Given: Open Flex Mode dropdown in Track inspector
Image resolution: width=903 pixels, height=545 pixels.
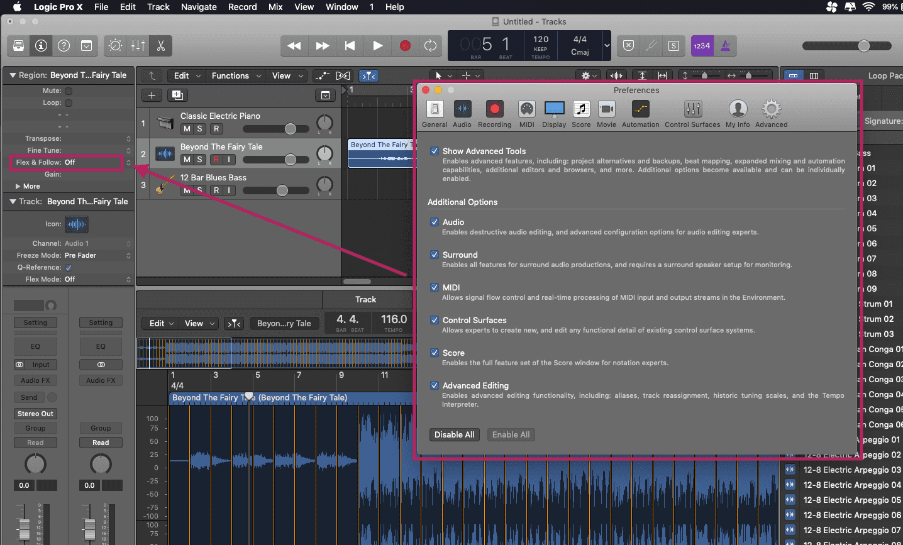Looking at the screenshot, I should tap(97, 279).
